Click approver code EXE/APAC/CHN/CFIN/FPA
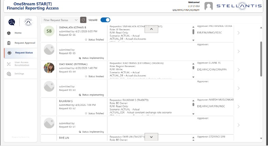268x146 pixels. [212, 69]
